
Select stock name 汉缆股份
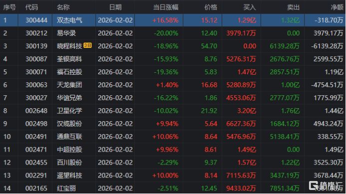click(69, 124)
